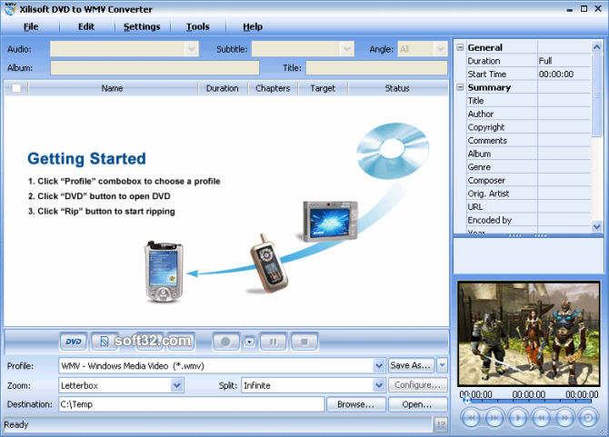The height and width of the screenshot is (437, 609).
Task: Open the Tools menu
Action: coord(197,26)
